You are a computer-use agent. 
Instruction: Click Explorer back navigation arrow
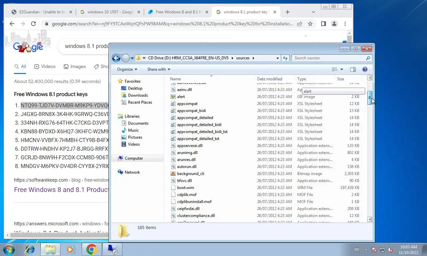tap(116, 58)
